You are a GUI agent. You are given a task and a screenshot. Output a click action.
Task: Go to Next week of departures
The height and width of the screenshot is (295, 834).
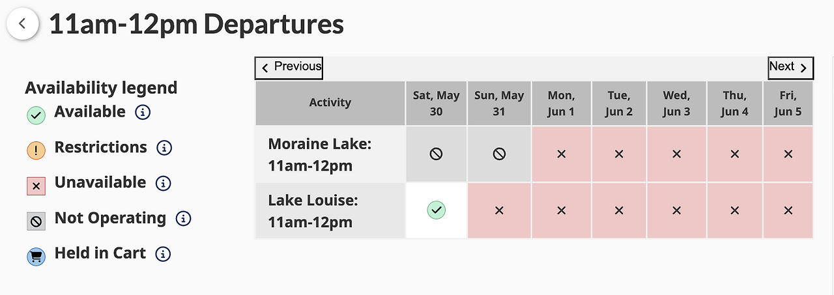[x=790, y=67]
